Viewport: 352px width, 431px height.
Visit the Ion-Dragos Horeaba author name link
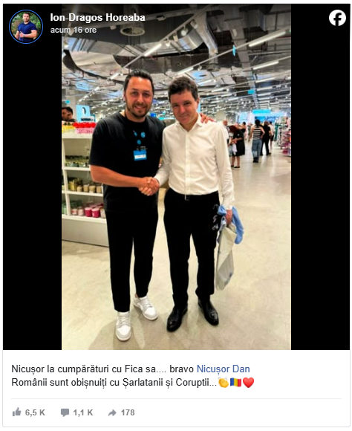point(97,18)
